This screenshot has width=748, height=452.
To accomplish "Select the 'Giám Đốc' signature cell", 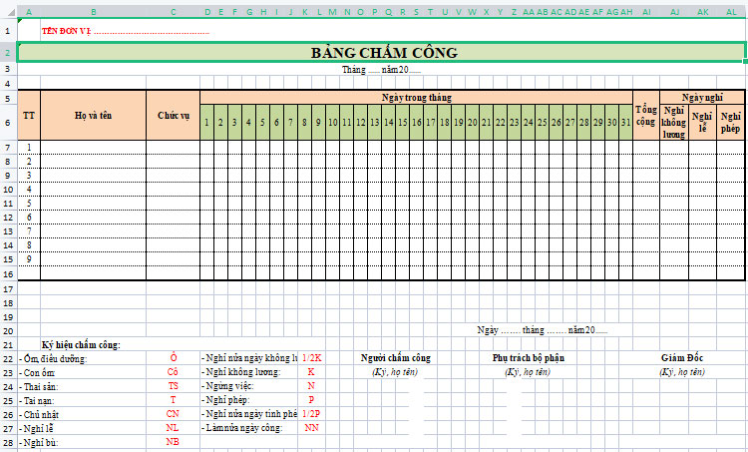I will click(681, 357).
